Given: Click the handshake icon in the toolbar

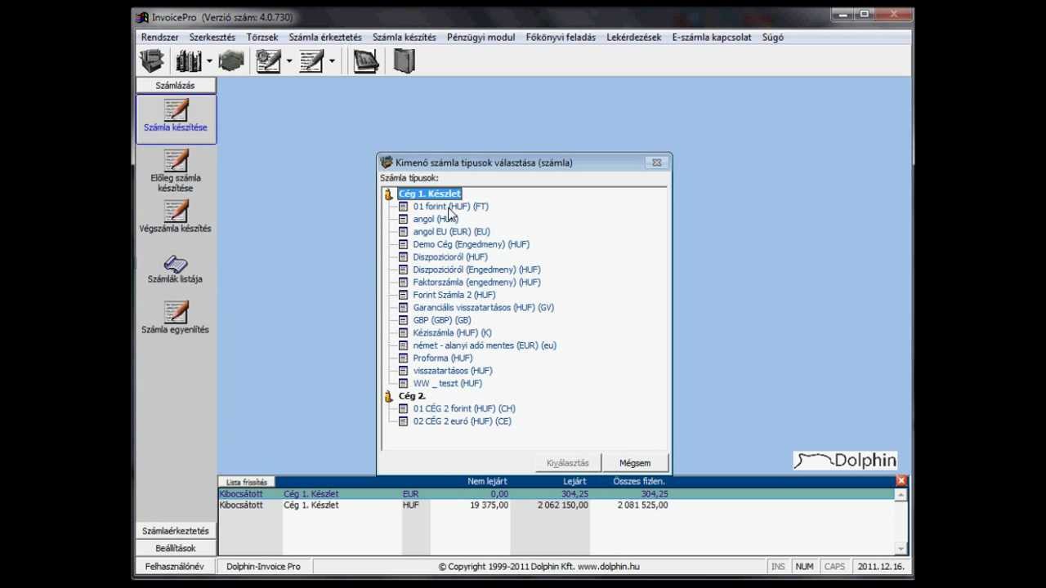Looking at the screenshot, I should (x=231, y=61).
